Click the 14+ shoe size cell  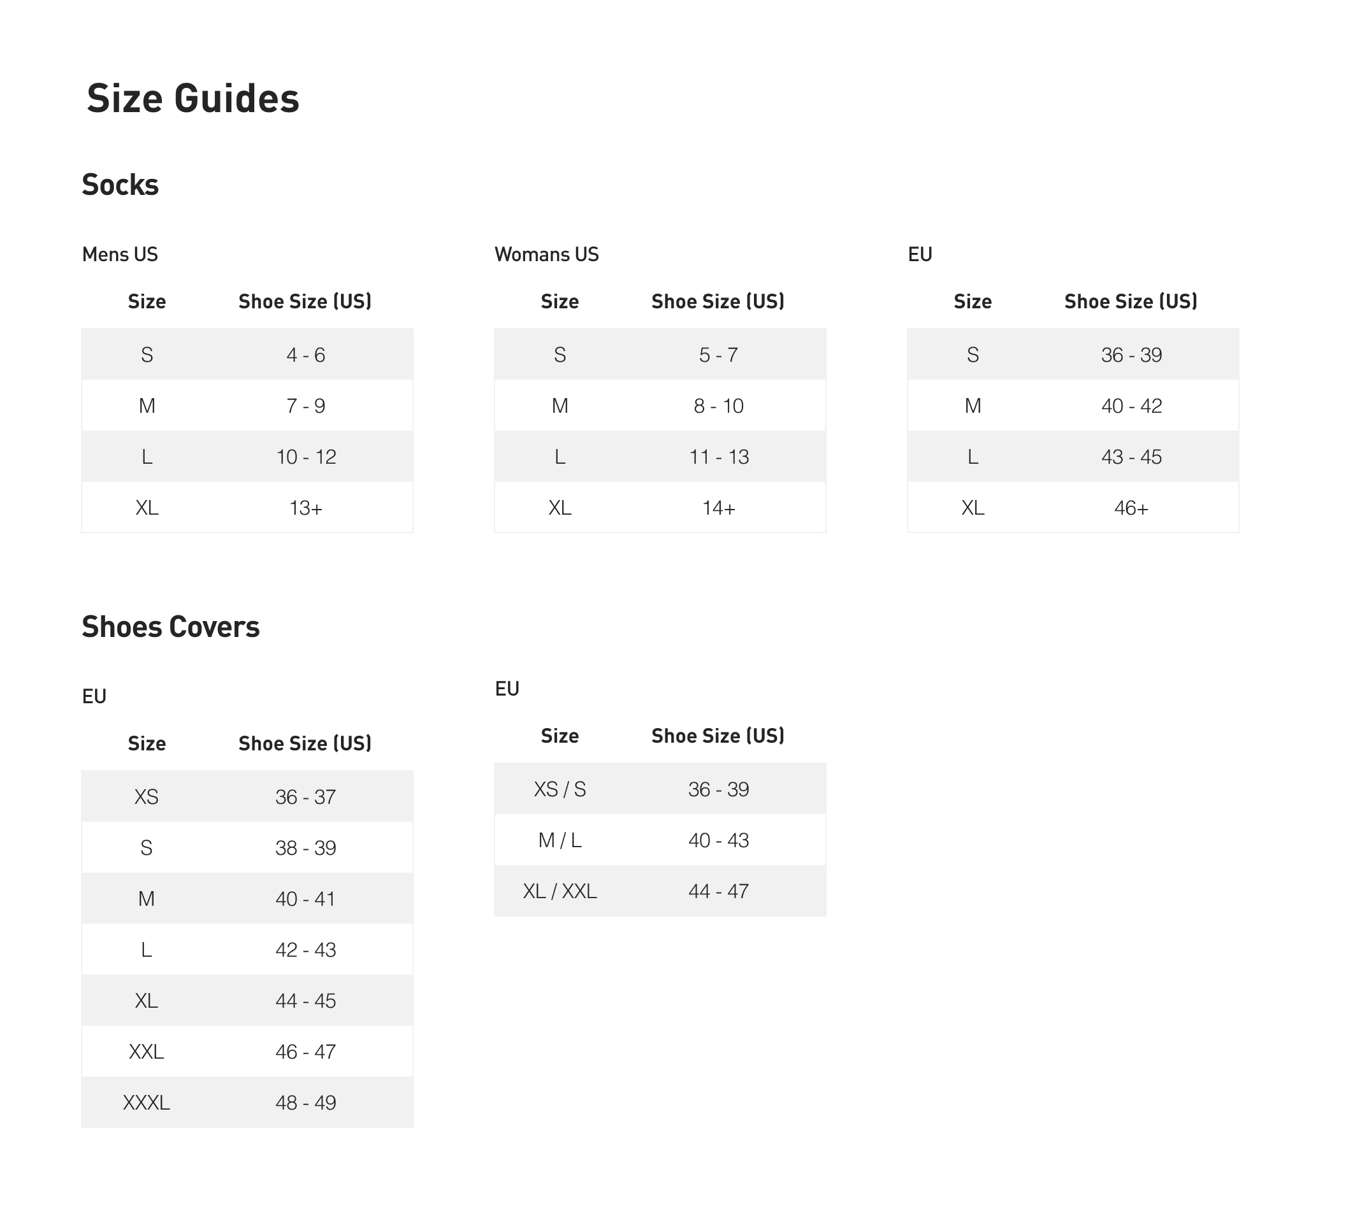click(718, 508)
